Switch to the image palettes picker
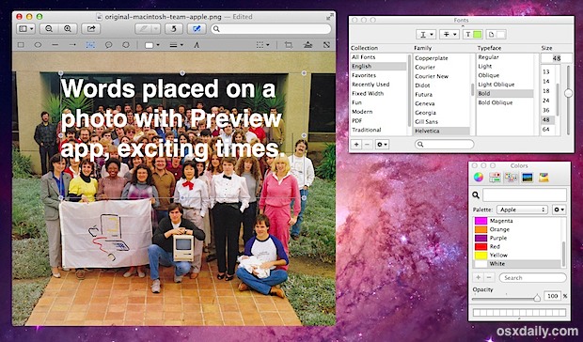This screenshot has height=342, width=583. click(x=528, y=178)
